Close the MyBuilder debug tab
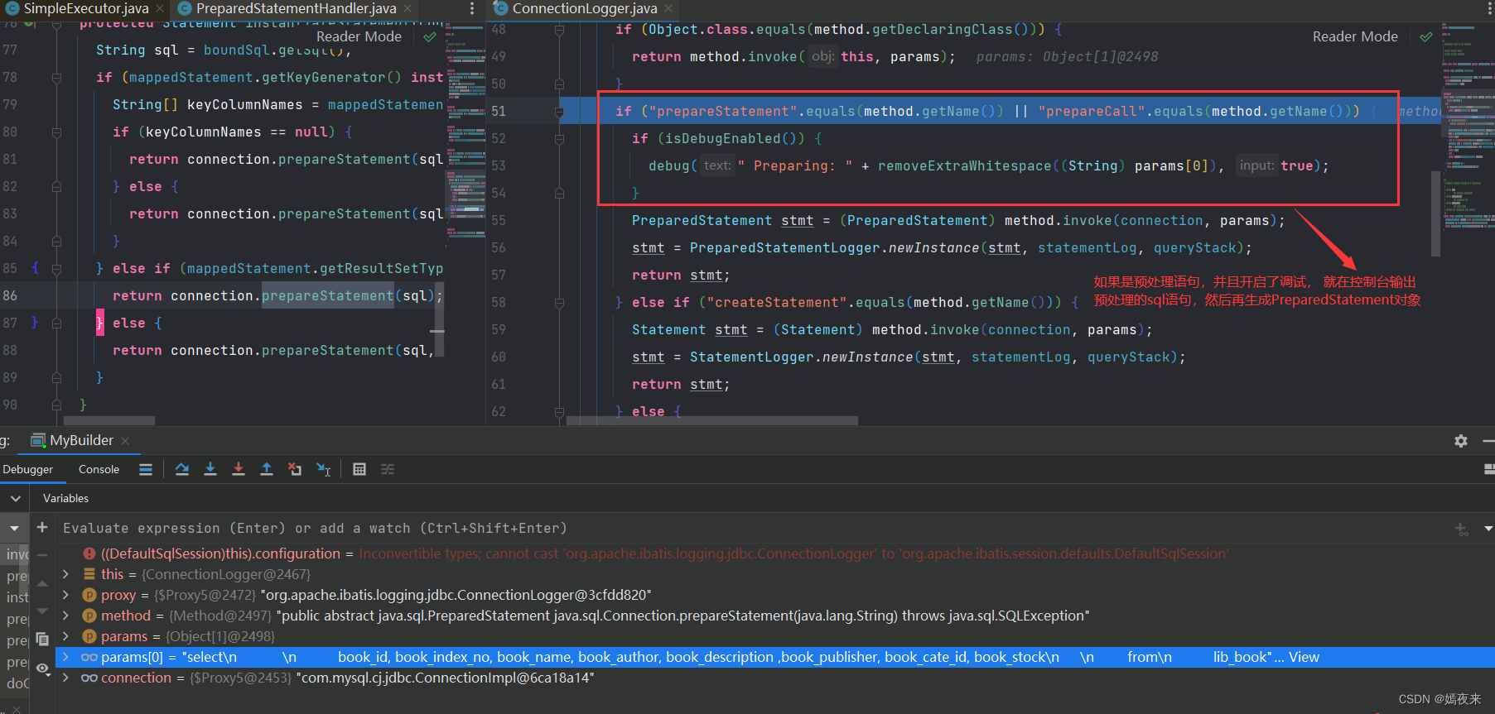The image size is (1495, 714). point(125,441)
